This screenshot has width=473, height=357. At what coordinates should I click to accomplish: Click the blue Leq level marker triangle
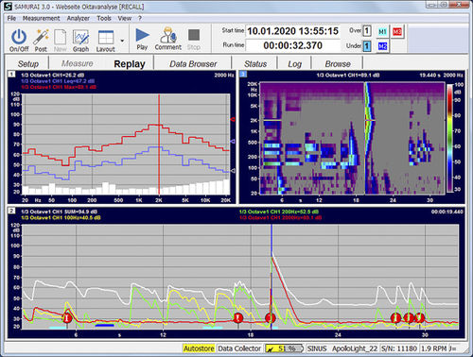pyautogui.click(x=233, y=142)
